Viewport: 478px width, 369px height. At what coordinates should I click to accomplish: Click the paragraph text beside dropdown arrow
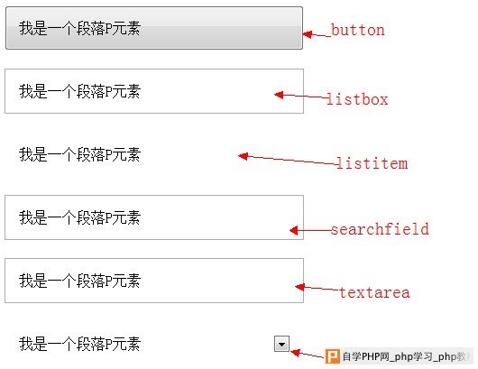pos(79,344)
